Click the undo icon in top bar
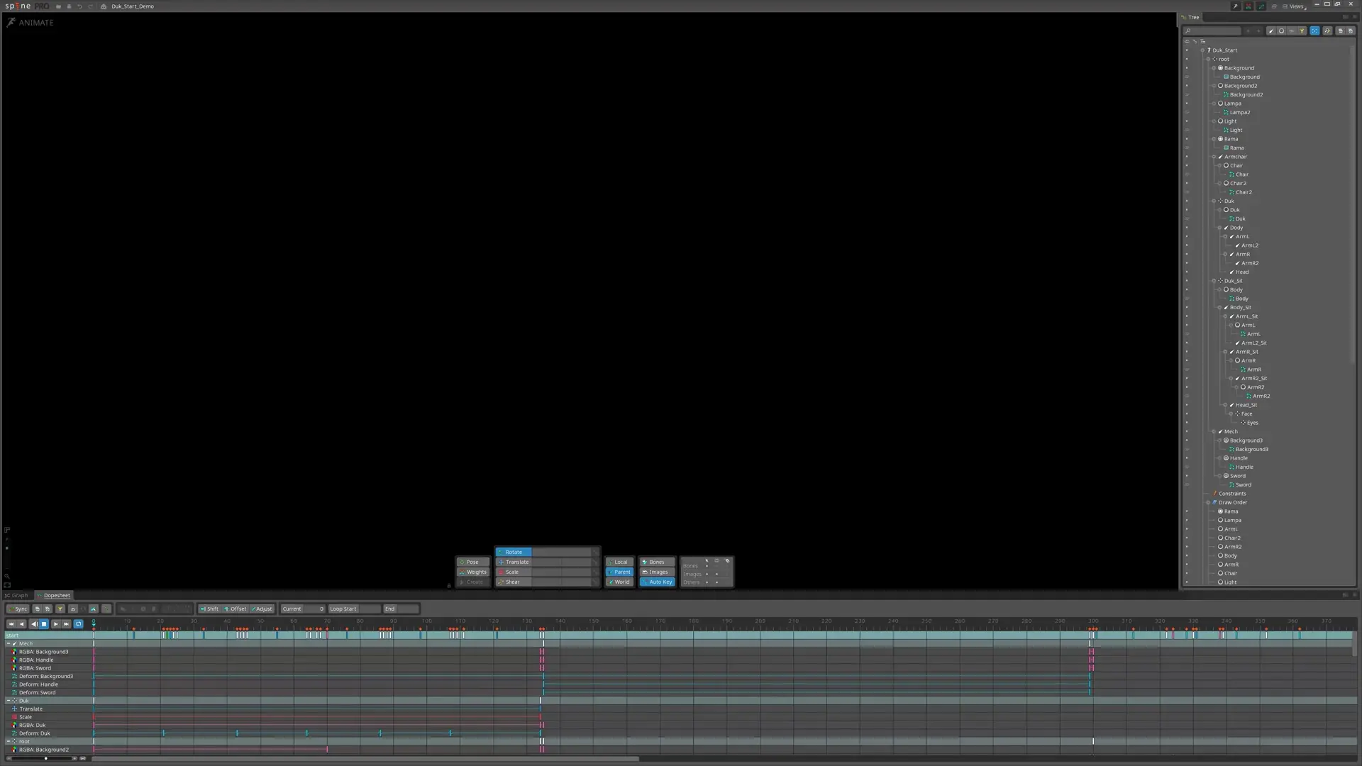Screen dimensions: 1362x766 (79, 6)
